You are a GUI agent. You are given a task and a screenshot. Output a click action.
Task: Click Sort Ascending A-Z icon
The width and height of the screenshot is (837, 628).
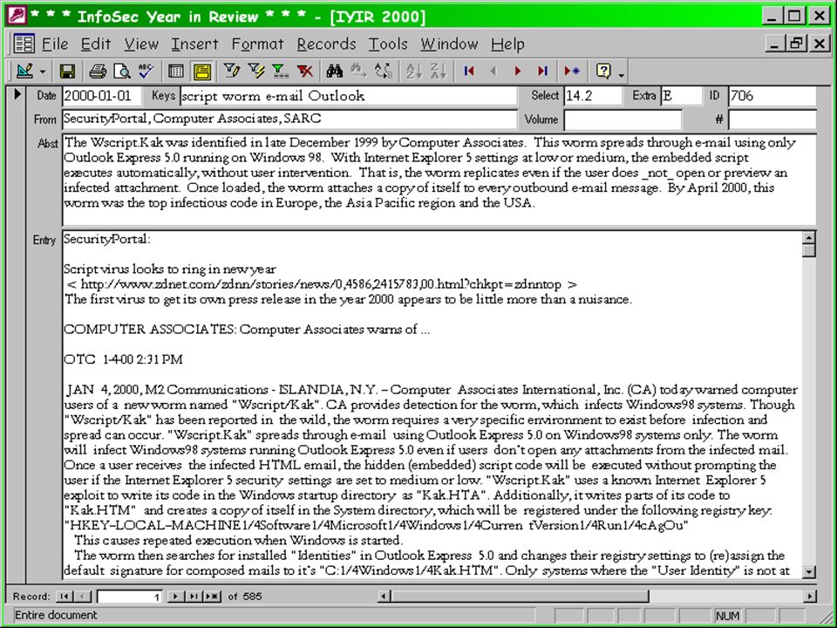413,71
